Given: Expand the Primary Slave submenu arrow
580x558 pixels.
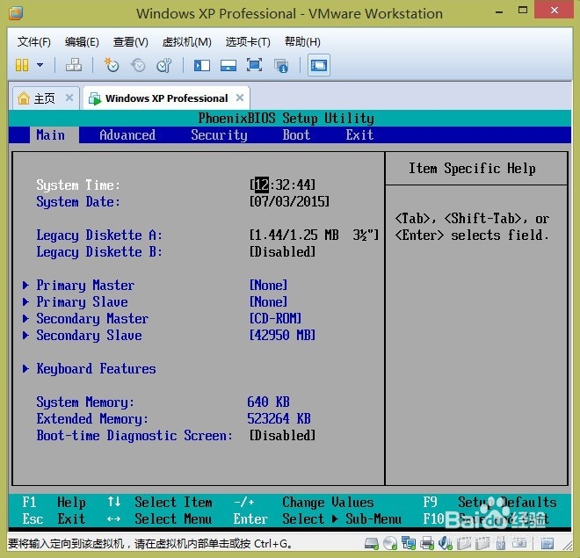Looking at the screenshot, I should [x=25, y=301].
